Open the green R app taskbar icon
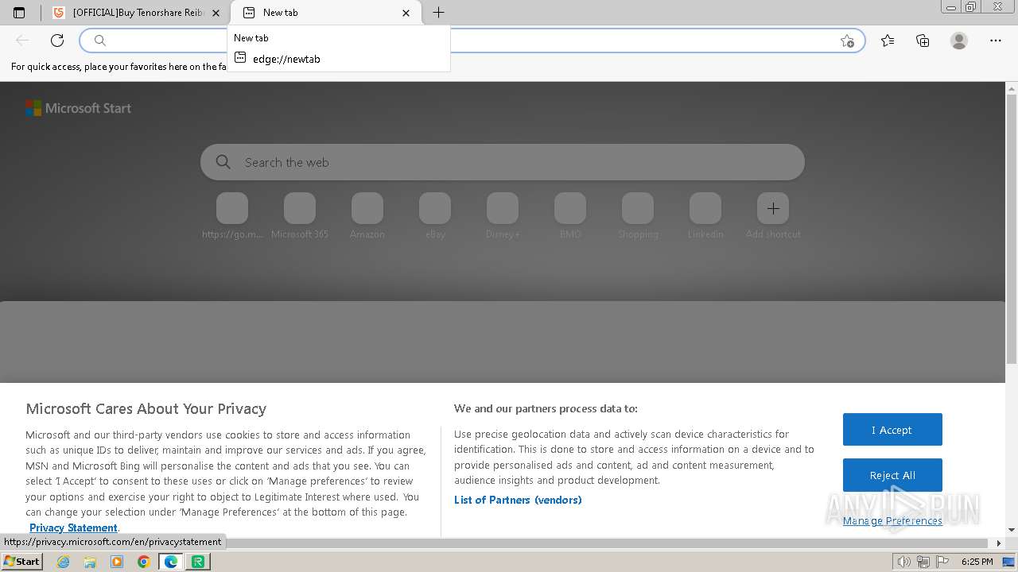Image resolution: width=1018 pixels, height=572 pixels. tap(198, 562)
